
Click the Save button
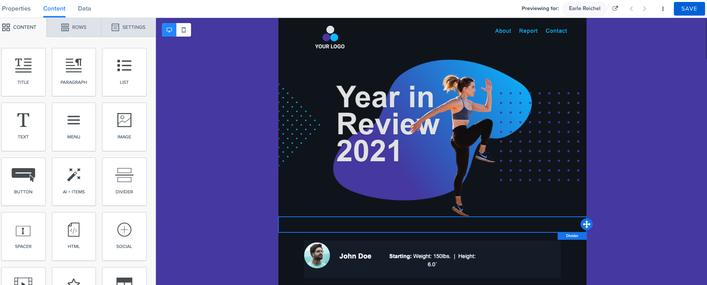click(x=689, y=9)
